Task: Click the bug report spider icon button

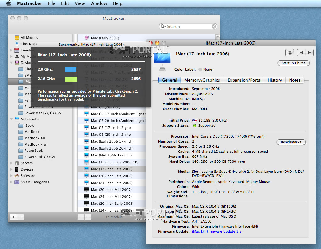Action: (x=290, y=52)
